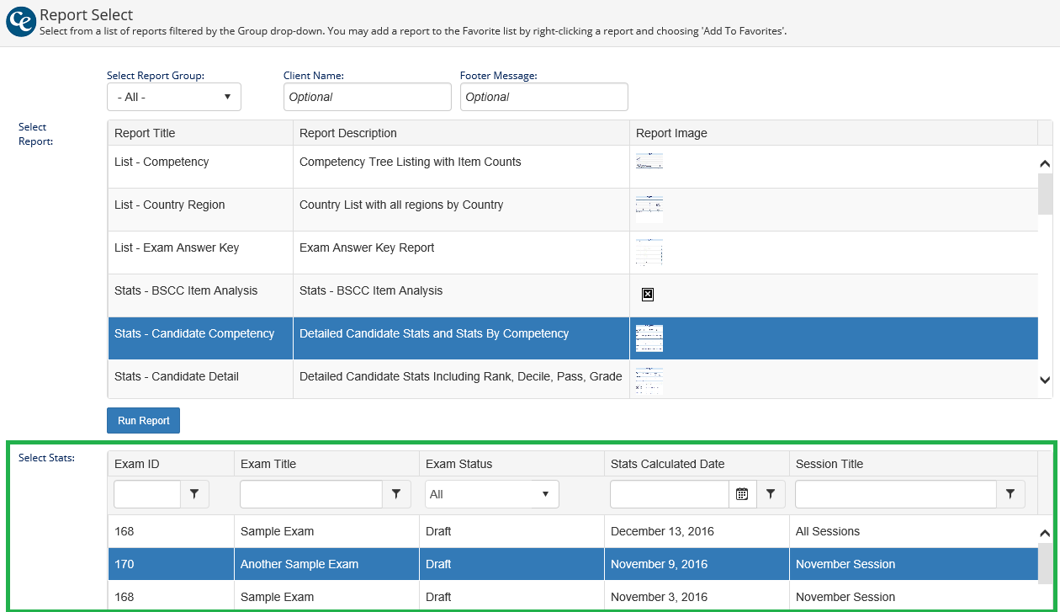Sort by the Exam Title column header
The image size is (1060, 612).
click(x=268, y=464)
